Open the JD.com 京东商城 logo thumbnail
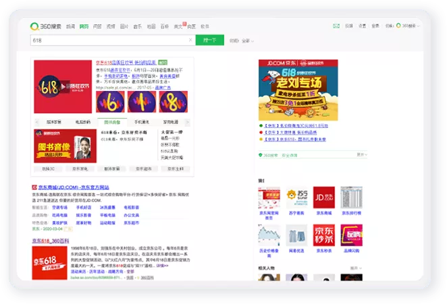 [x=323, y=198]
